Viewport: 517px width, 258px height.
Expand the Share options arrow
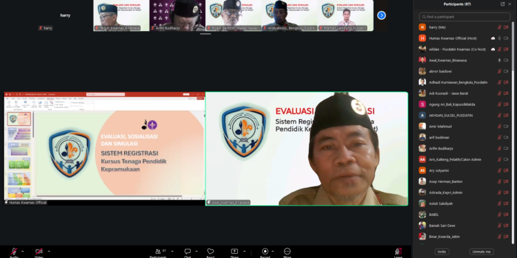[244, 251]
